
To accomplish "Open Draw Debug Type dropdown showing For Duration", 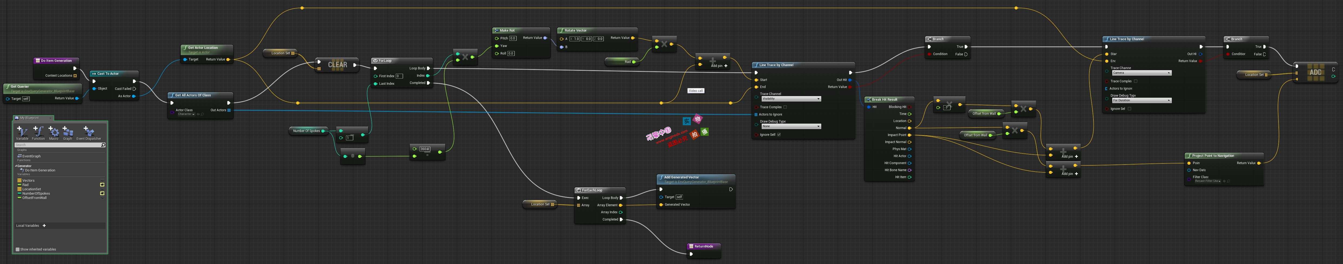I will click(x=1141, y=100).
